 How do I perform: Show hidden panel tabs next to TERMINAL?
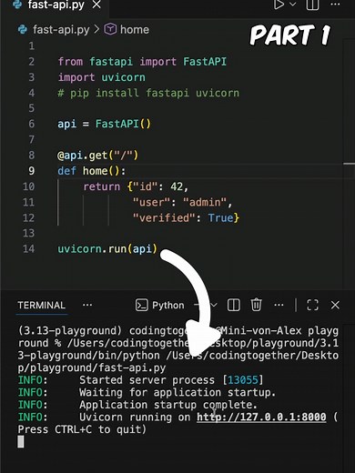coord(87,305)
